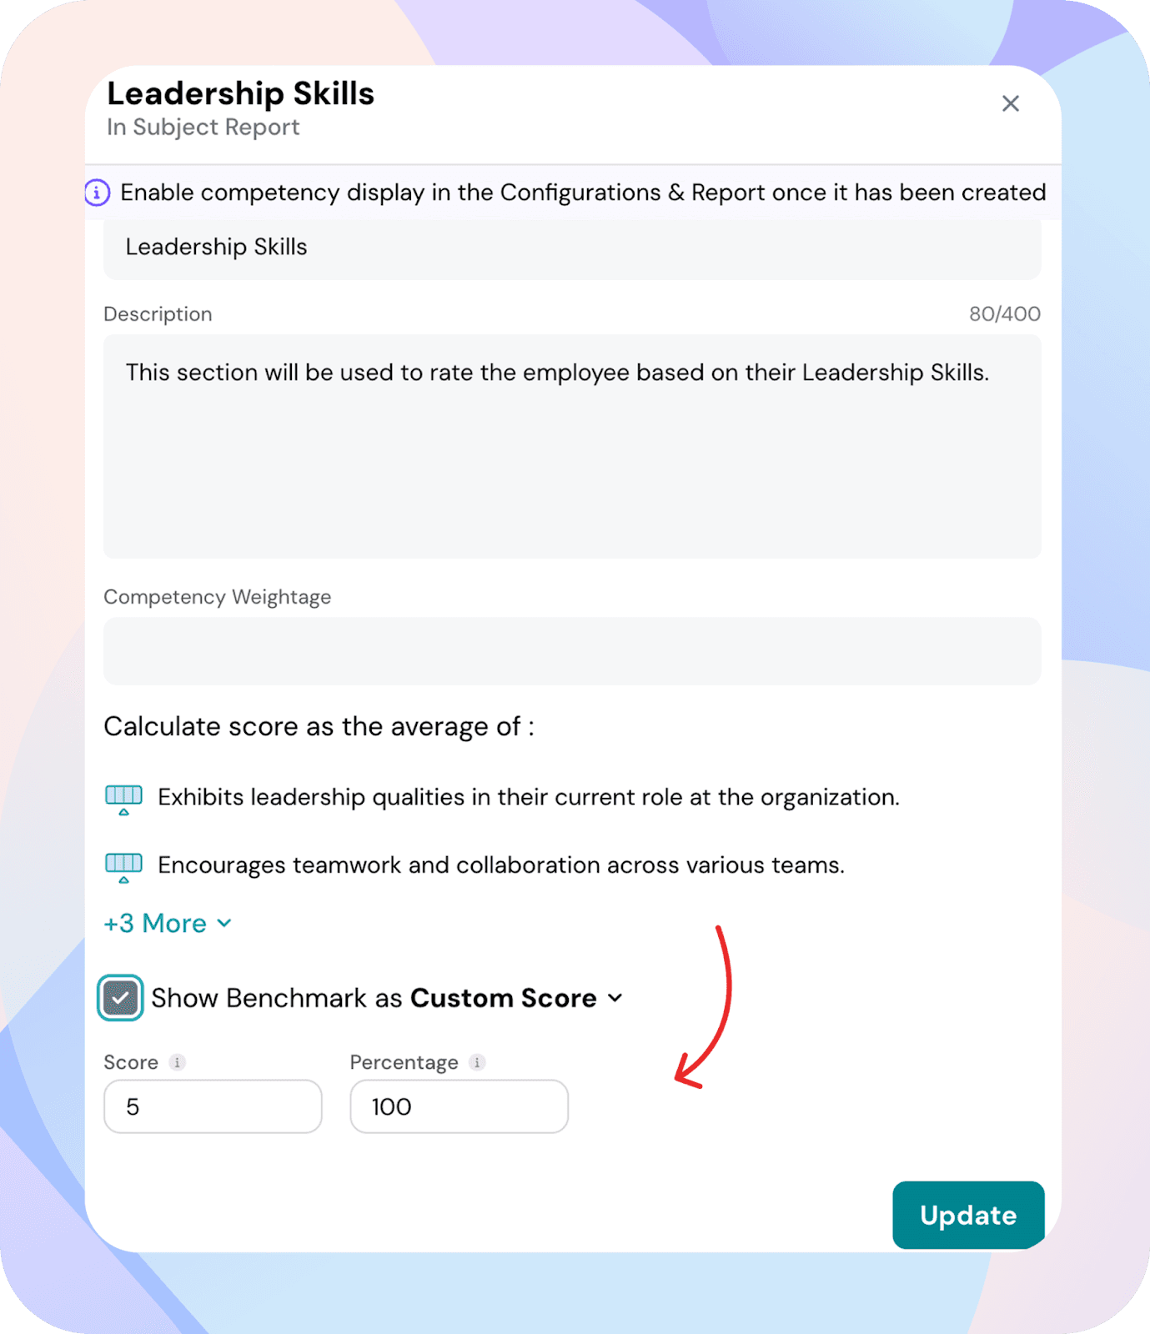The height and width of the screenshot is (1334, 1150).
Task: Click the Competency Weightage field
Action: pyautogui.click(x=572, y=651)
